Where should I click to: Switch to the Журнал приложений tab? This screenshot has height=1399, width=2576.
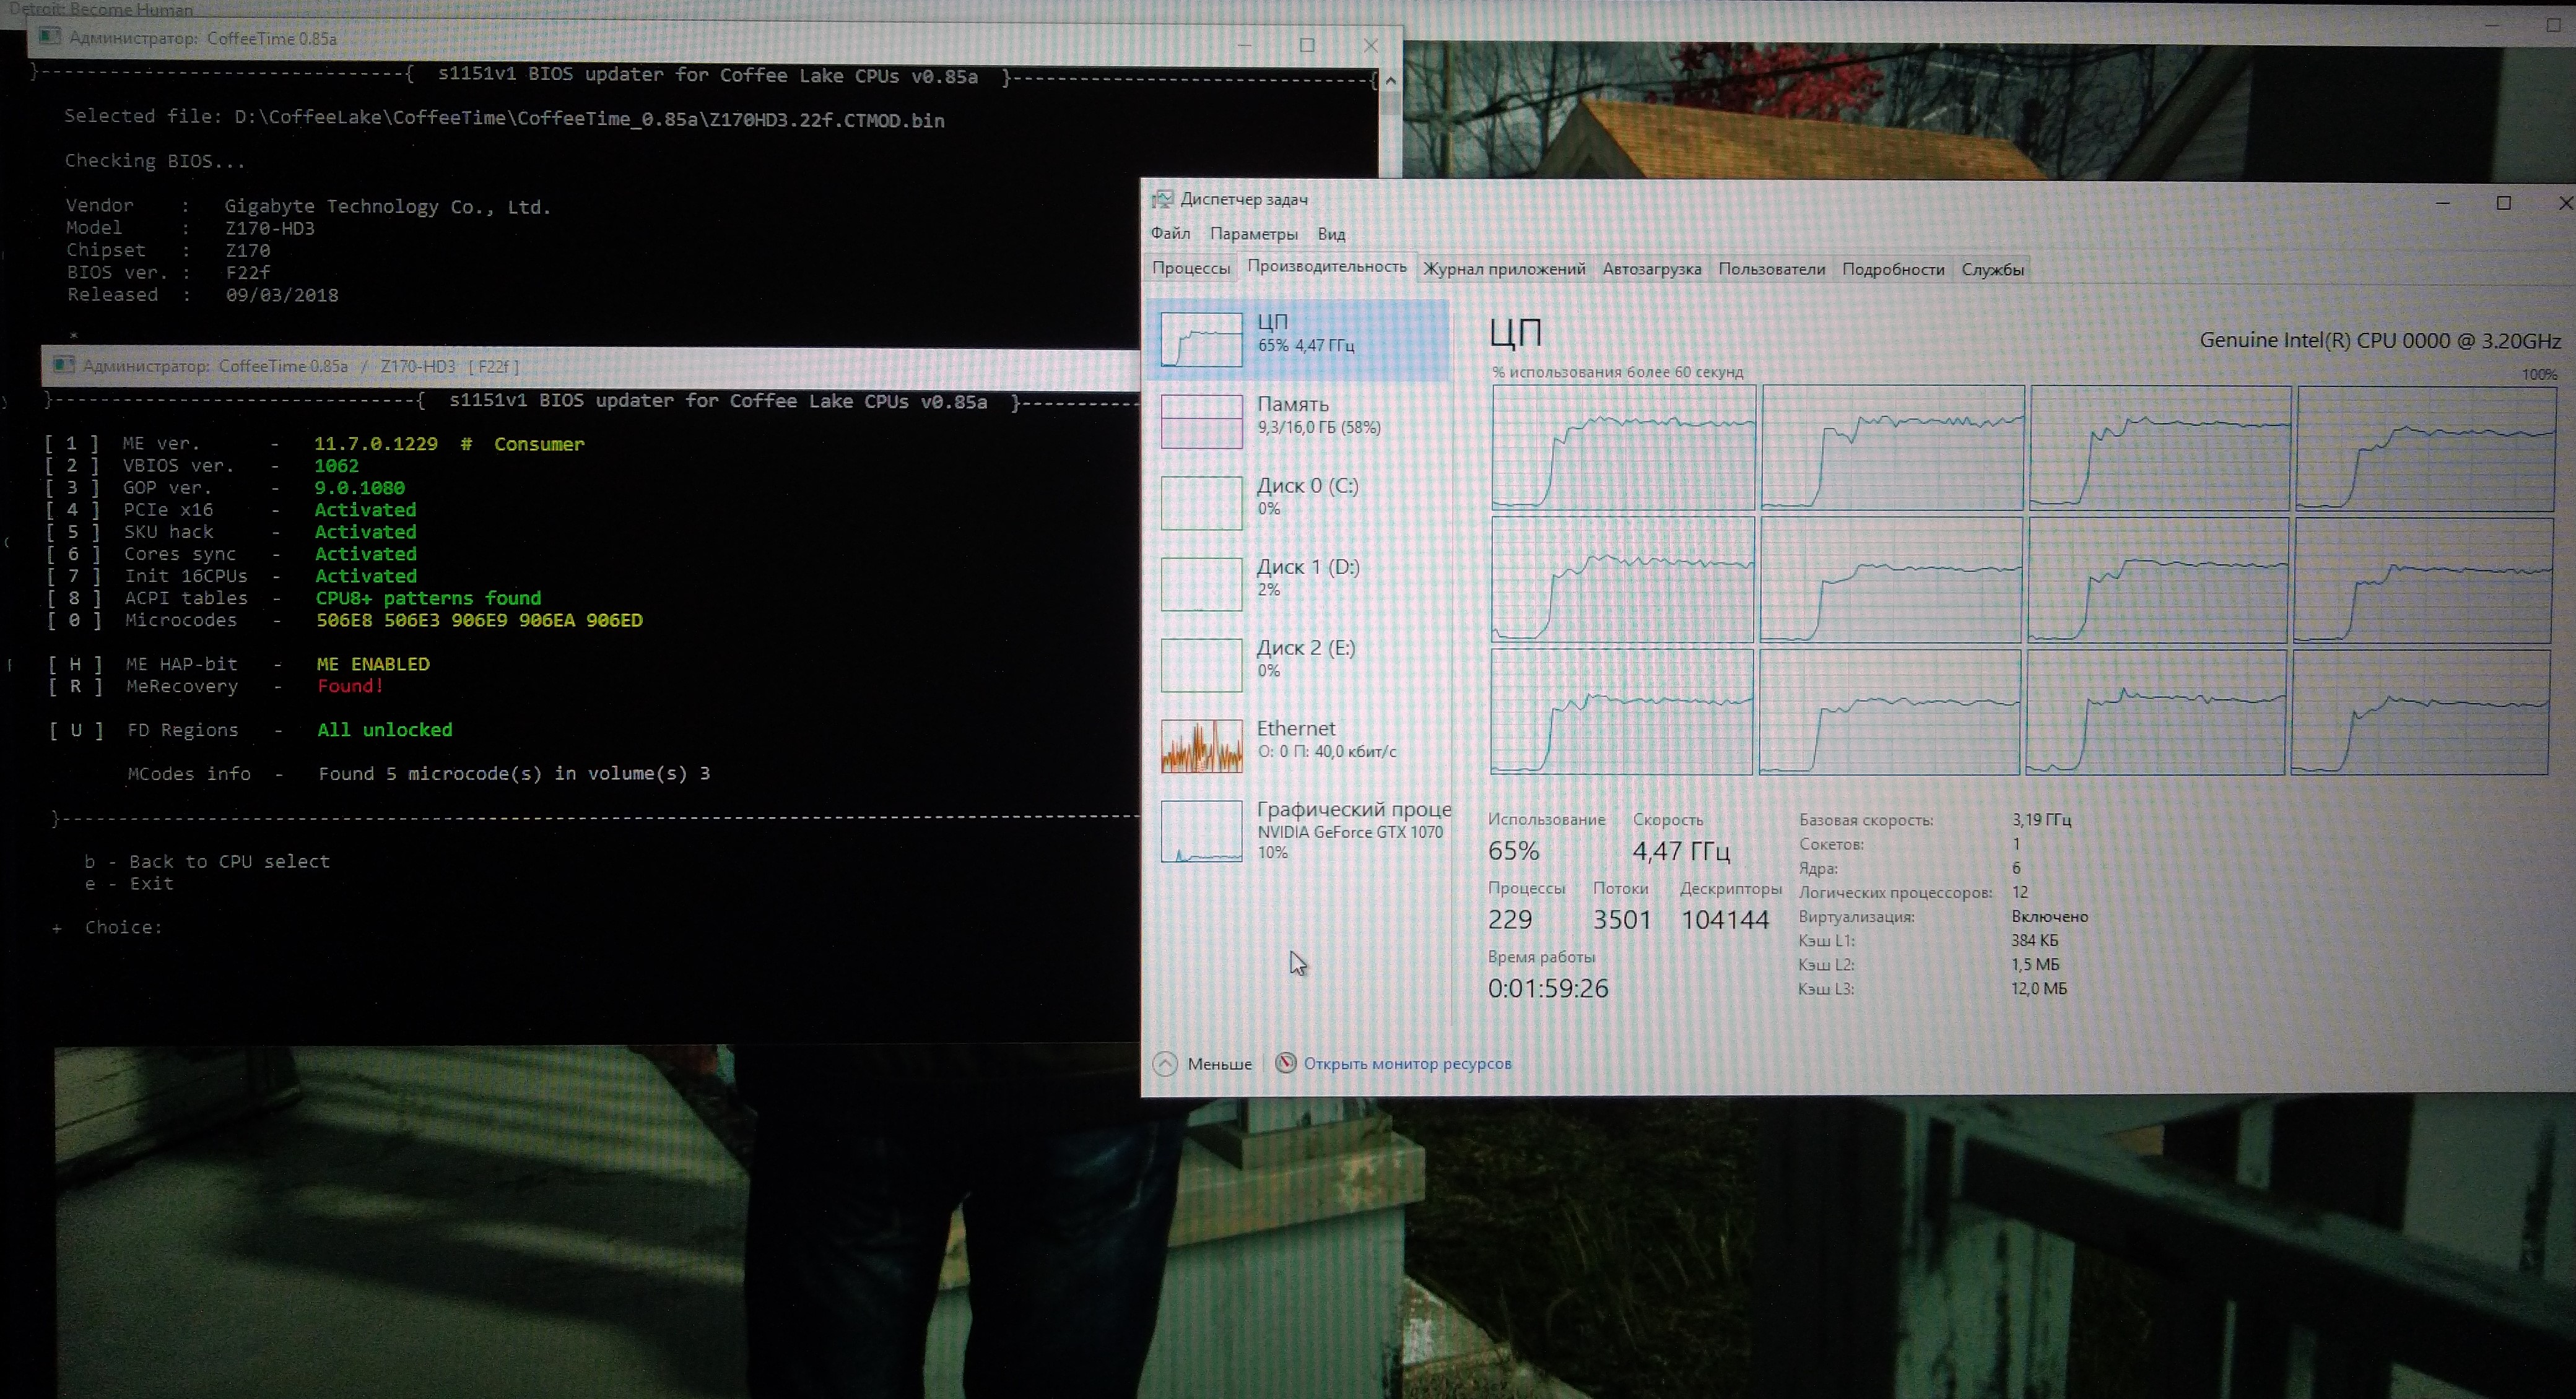pos(1504,269)
